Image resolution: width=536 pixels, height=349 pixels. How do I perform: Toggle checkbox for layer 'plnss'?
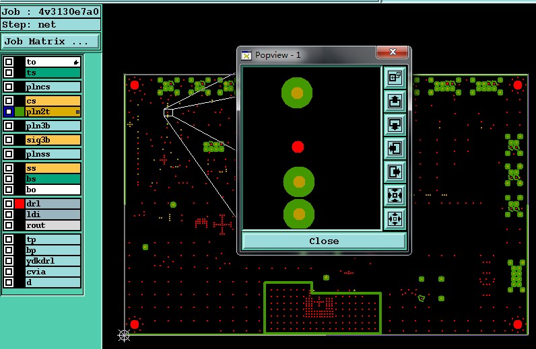click(x=9, y=154)
